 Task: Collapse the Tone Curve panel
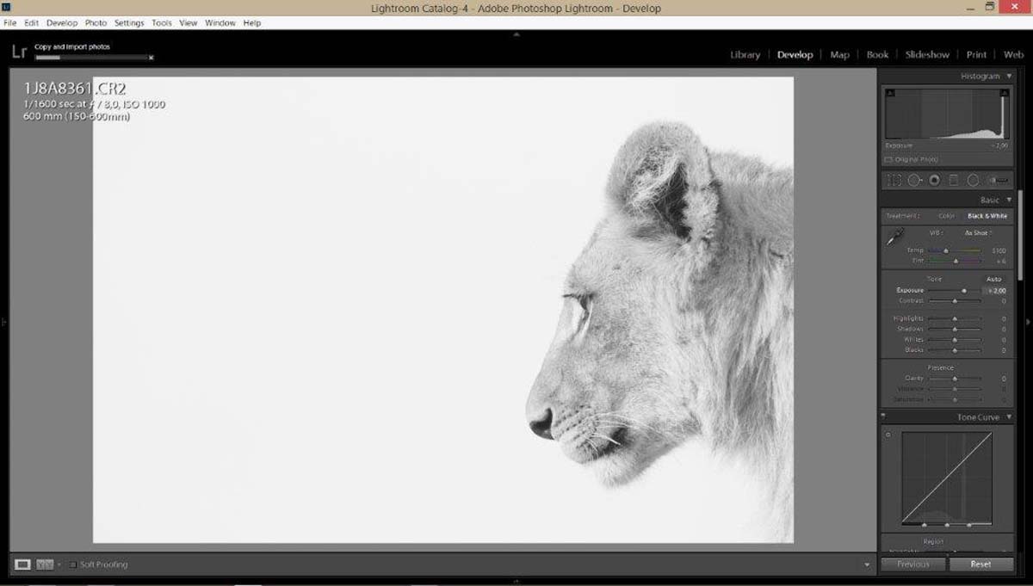[1010, 417]
